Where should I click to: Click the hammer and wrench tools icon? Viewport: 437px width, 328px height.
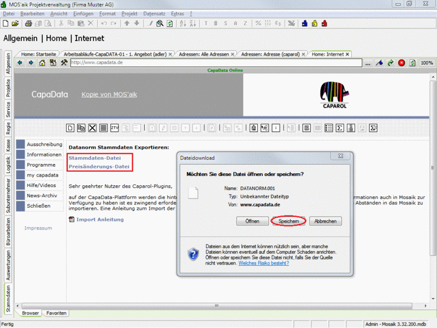click(64, 63)
